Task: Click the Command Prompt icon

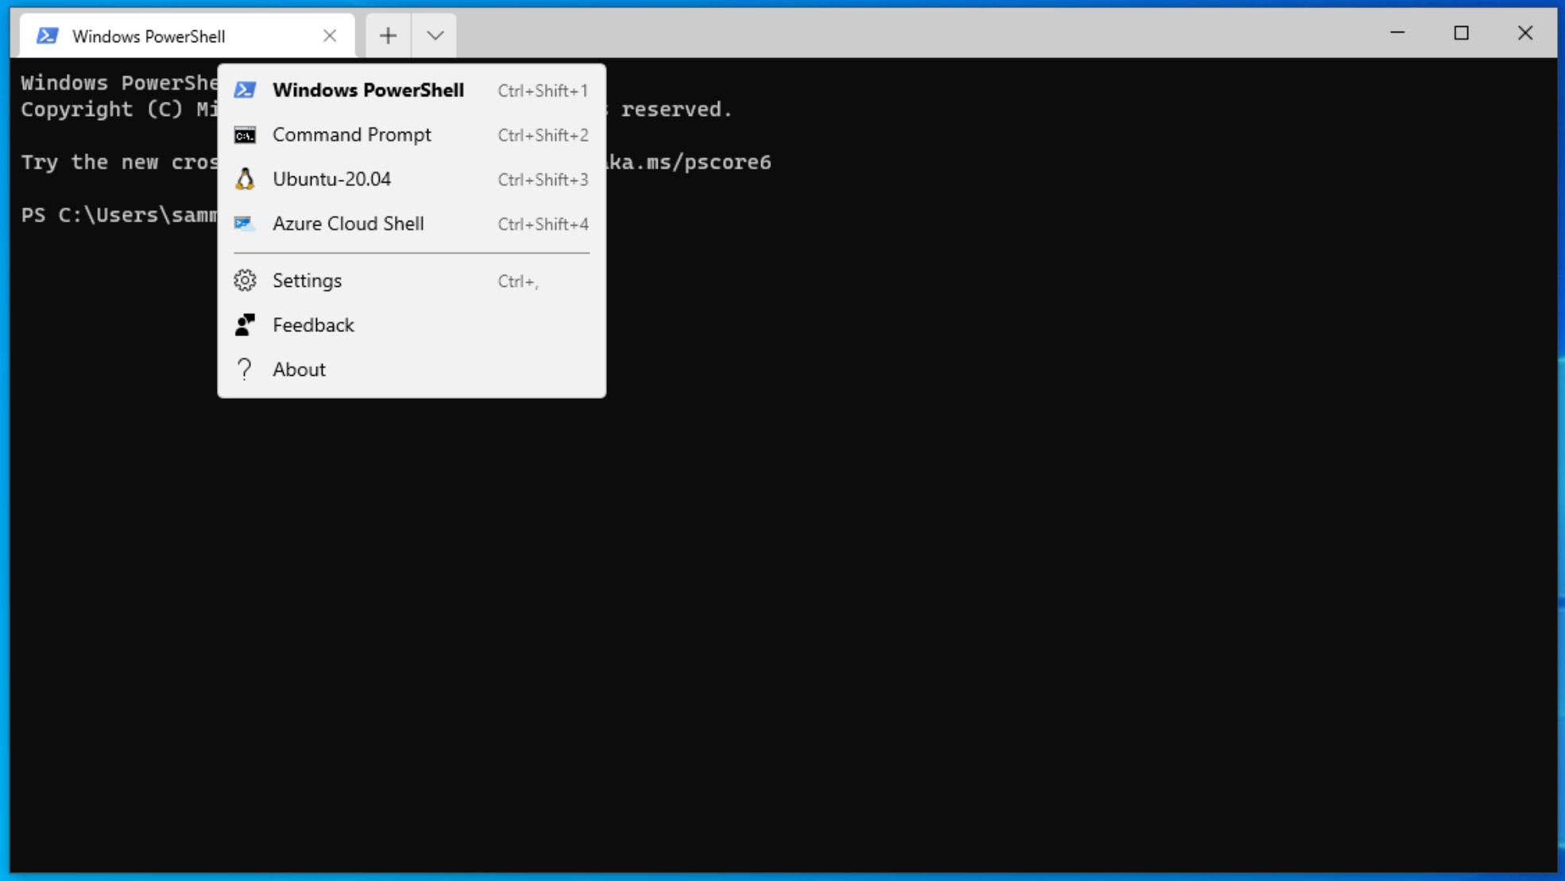Action: click(x=245, y=135)
